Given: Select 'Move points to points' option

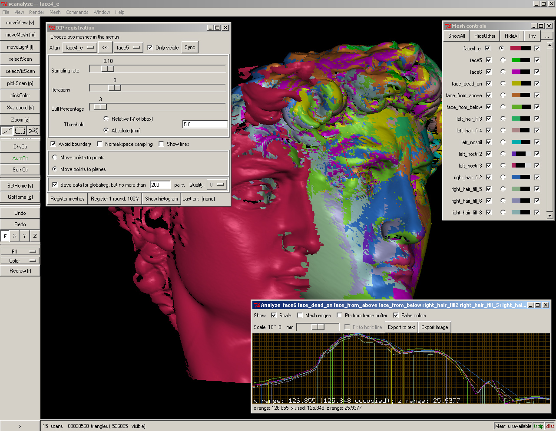Looking at the screenshot, I should click(55, 158).
